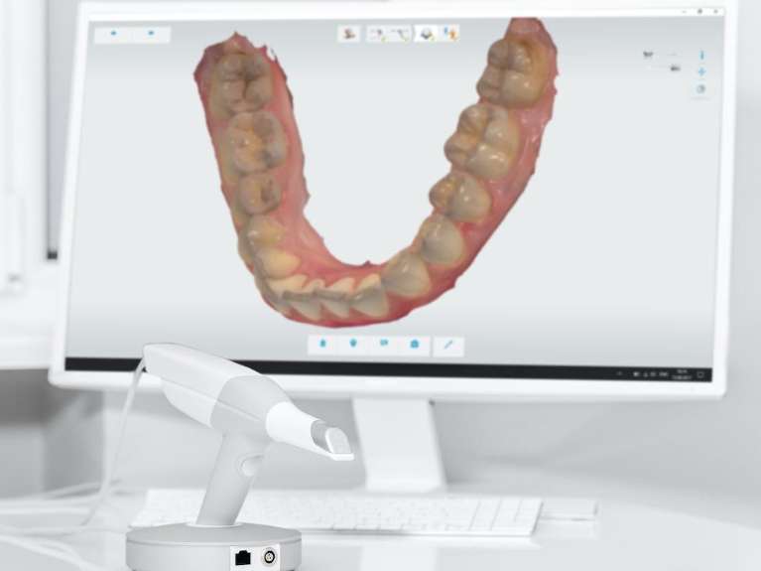Open the third workflow step in top toolbar
This screenshot has width=761, height=571.
click(x=400, y=34)
